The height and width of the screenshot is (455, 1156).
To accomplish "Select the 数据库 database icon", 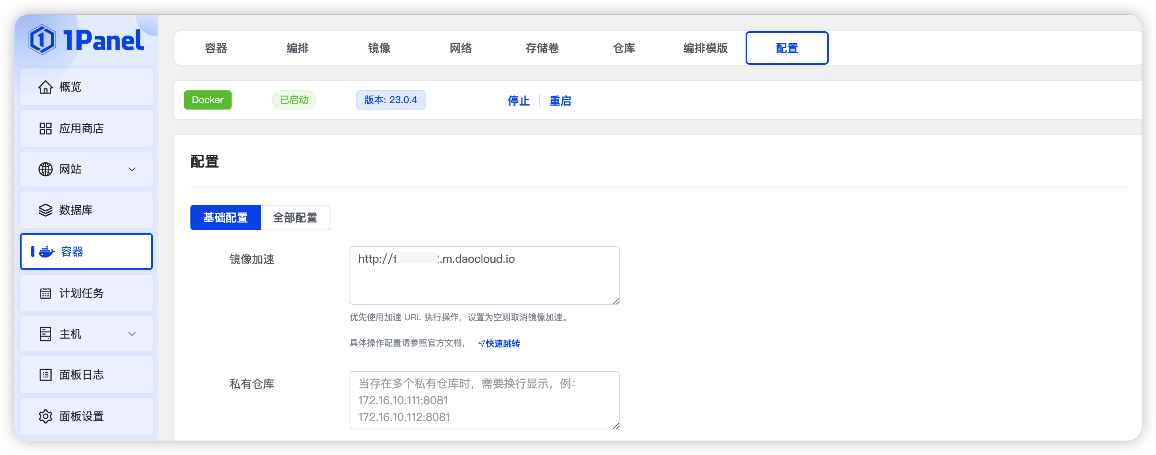I will [x=45, y=210].
